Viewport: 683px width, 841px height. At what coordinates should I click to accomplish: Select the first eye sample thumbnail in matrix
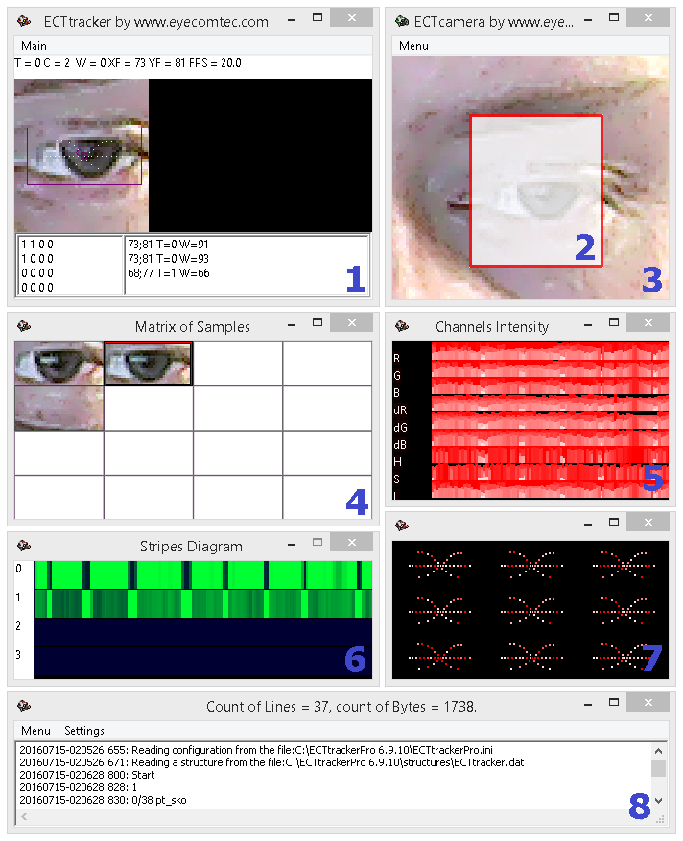(59, 363)
